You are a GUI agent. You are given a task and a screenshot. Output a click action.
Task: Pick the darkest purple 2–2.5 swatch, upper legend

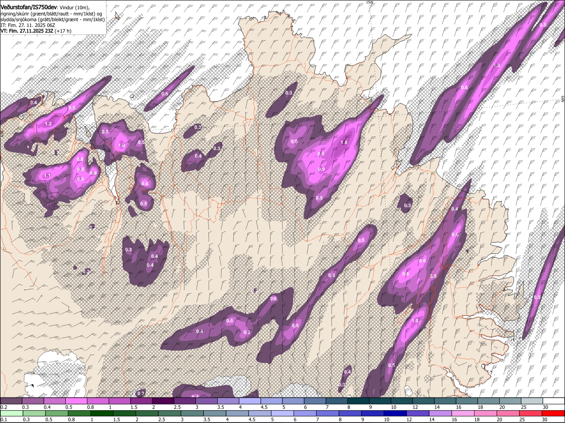(x=163, y=400)
